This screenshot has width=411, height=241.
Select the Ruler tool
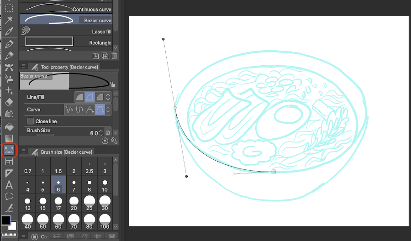9,173
